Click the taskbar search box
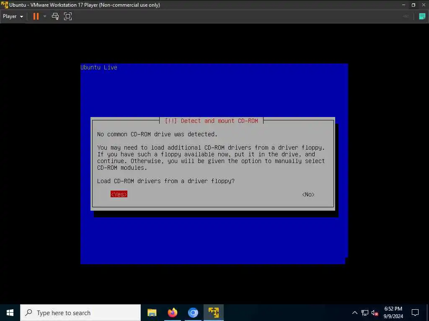 click(80, 313)
